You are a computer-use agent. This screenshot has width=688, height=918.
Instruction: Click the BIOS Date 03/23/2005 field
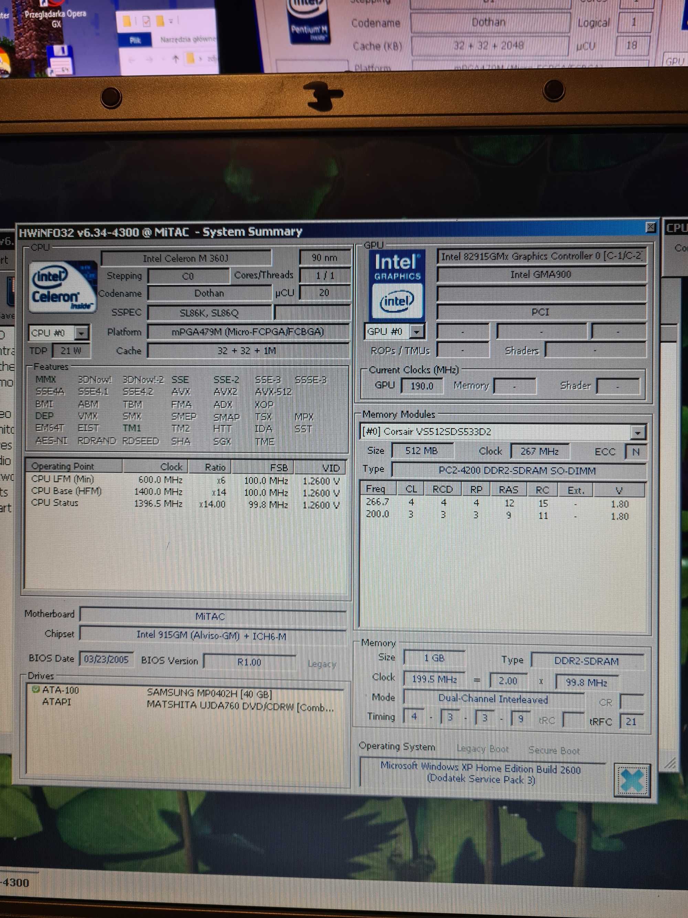click(106, 659)
